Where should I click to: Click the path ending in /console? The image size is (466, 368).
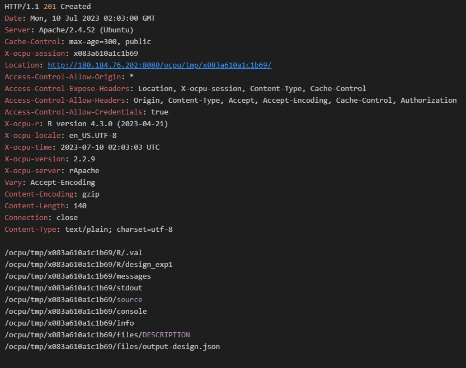click(76, 311)
